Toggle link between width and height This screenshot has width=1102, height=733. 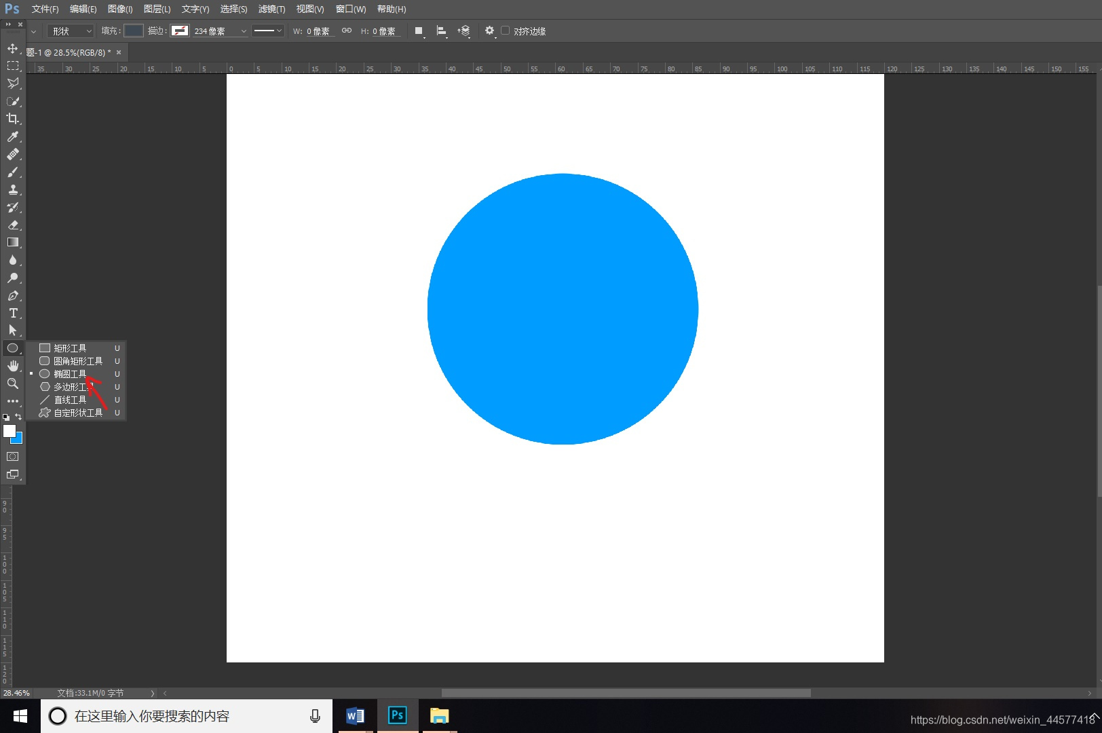[347, 31]
